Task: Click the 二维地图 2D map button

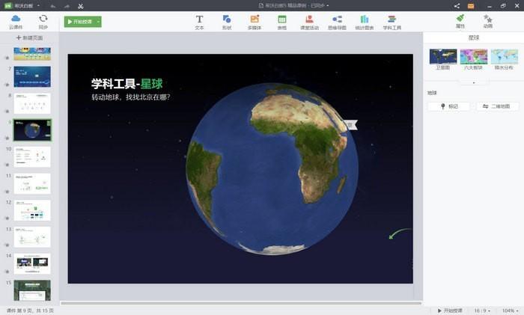Action: 497,106
